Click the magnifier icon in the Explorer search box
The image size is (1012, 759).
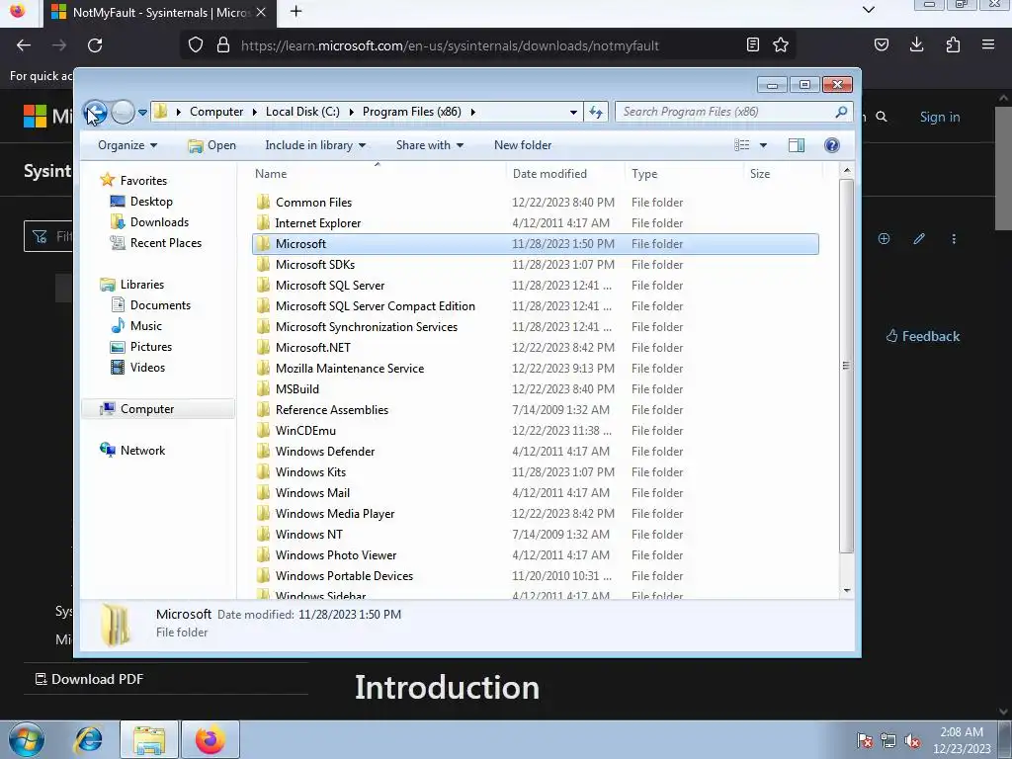point(841,112)
